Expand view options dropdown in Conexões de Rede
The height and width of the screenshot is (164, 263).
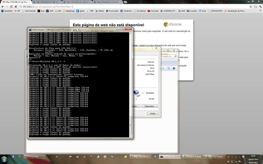163,68
